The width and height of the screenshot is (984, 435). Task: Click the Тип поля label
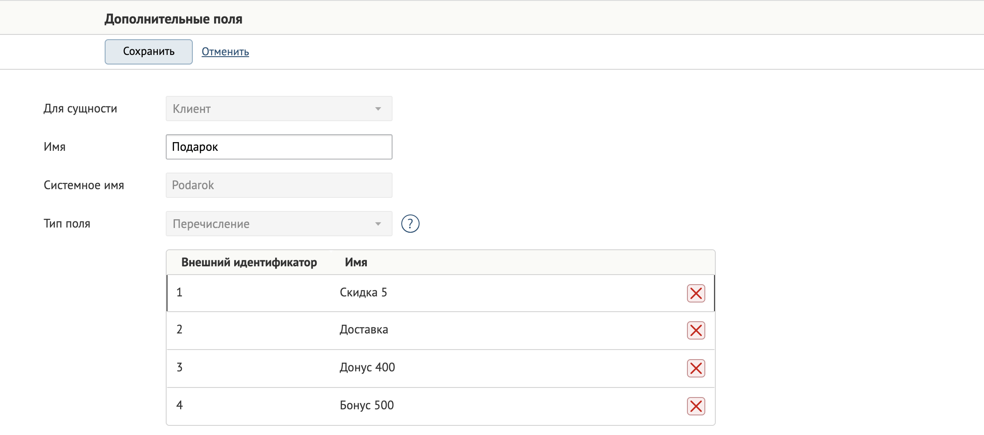[67, 224]
